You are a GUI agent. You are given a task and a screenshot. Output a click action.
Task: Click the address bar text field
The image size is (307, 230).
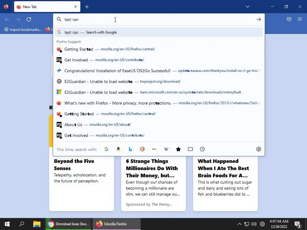159,19
